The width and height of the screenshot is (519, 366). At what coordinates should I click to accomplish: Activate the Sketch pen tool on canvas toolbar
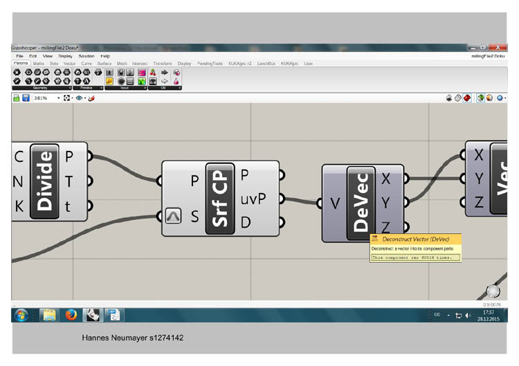(x=91, y=98)
